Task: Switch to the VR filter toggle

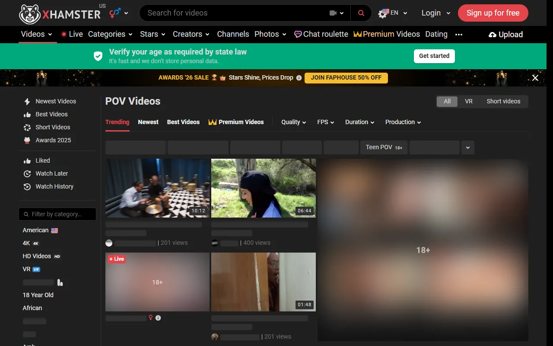Action: pos(469,101)
